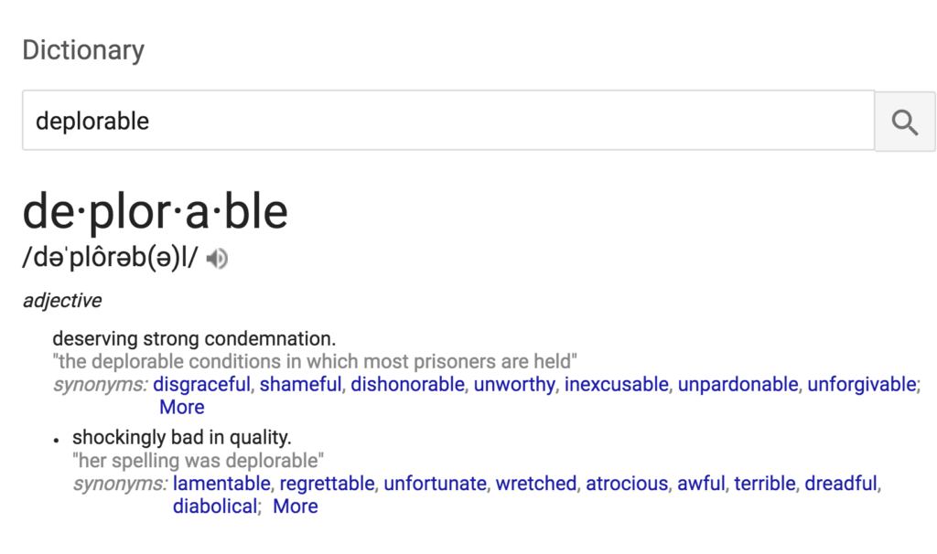Viewport: 937px width, 554px height.
Task: Expand More synonyms for first definition
Action: pos(182,407)
